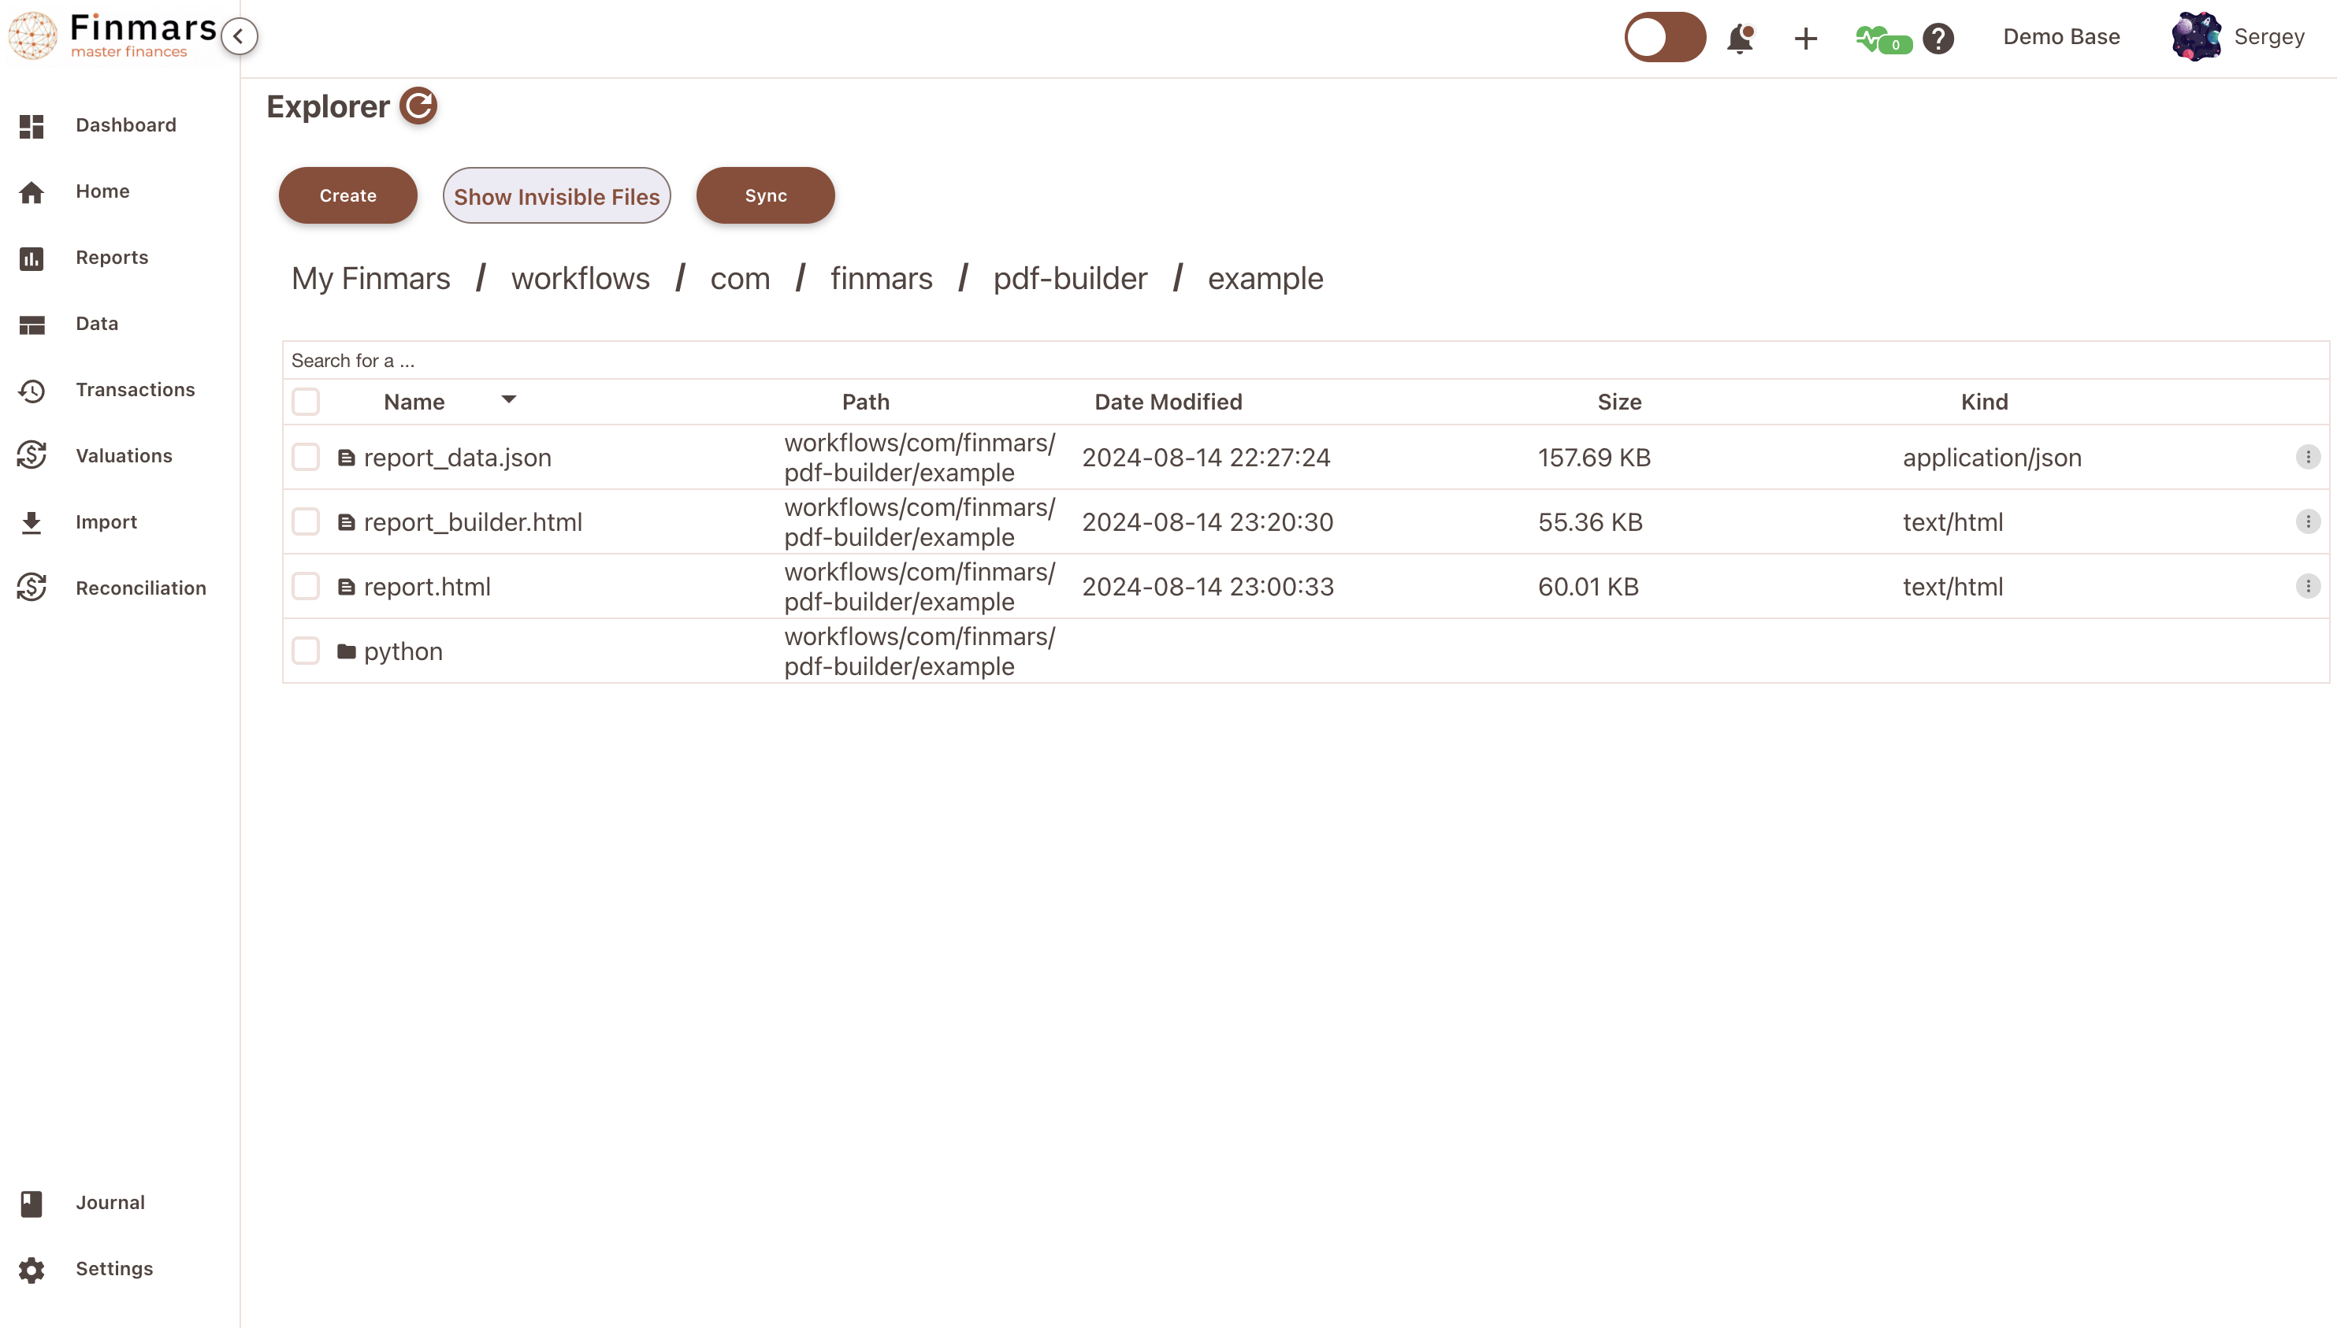2337x1328 pixels.
Task: Open more options for report.html
Action: [x=2308, y=587]
